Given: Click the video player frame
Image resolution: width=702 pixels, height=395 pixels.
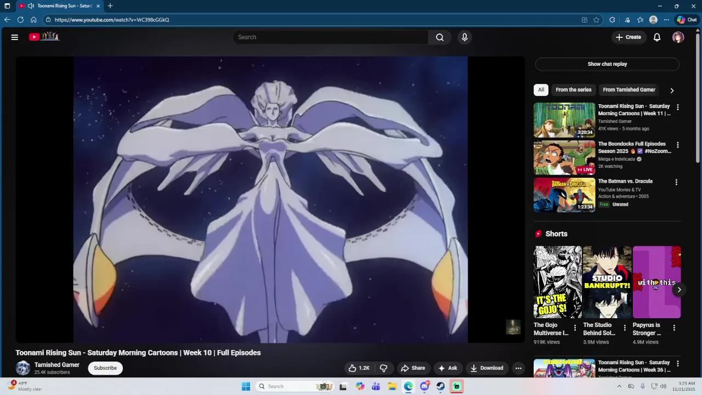Looking at the screenshot, I should (x=270, y=200).
